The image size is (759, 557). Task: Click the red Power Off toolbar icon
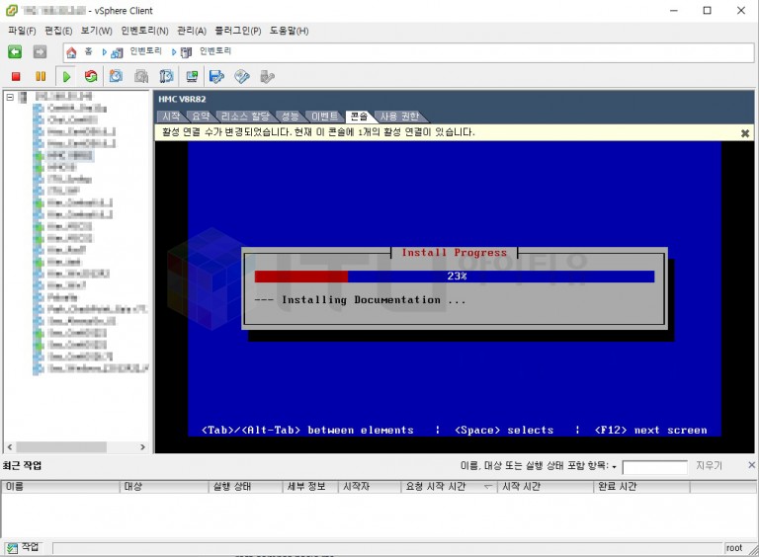click(x=16, y=76)
